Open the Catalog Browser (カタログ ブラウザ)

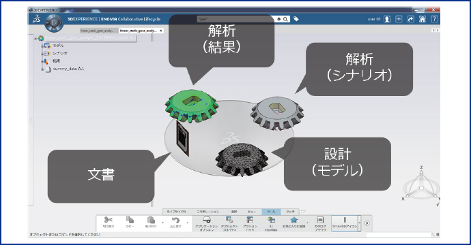pos(320,223)
